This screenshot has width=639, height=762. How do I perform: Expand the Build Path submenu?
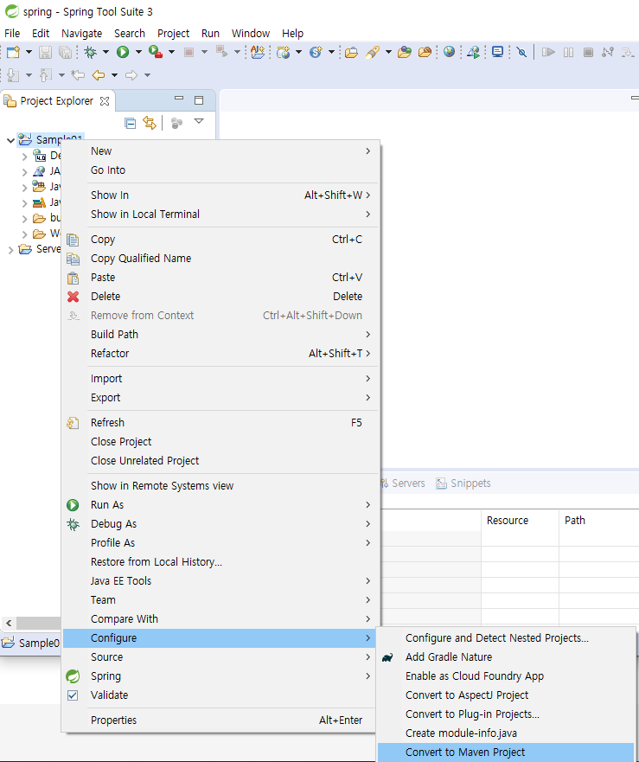219,335
